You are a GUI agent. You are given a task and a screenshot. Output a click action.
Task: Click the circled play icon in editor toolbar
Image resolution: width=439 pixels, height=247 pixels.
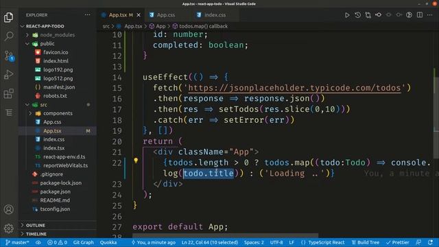(x=409, y=15)
